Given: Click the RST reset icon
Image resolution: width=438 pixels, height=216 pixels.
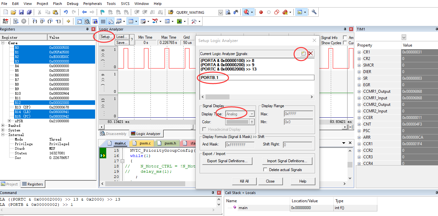Looking at the screenshot, I should (x=5, y=21).
